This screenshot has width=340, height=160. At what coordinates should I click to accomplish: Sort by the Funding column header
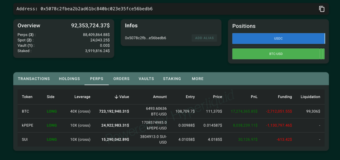click(285, 97)
